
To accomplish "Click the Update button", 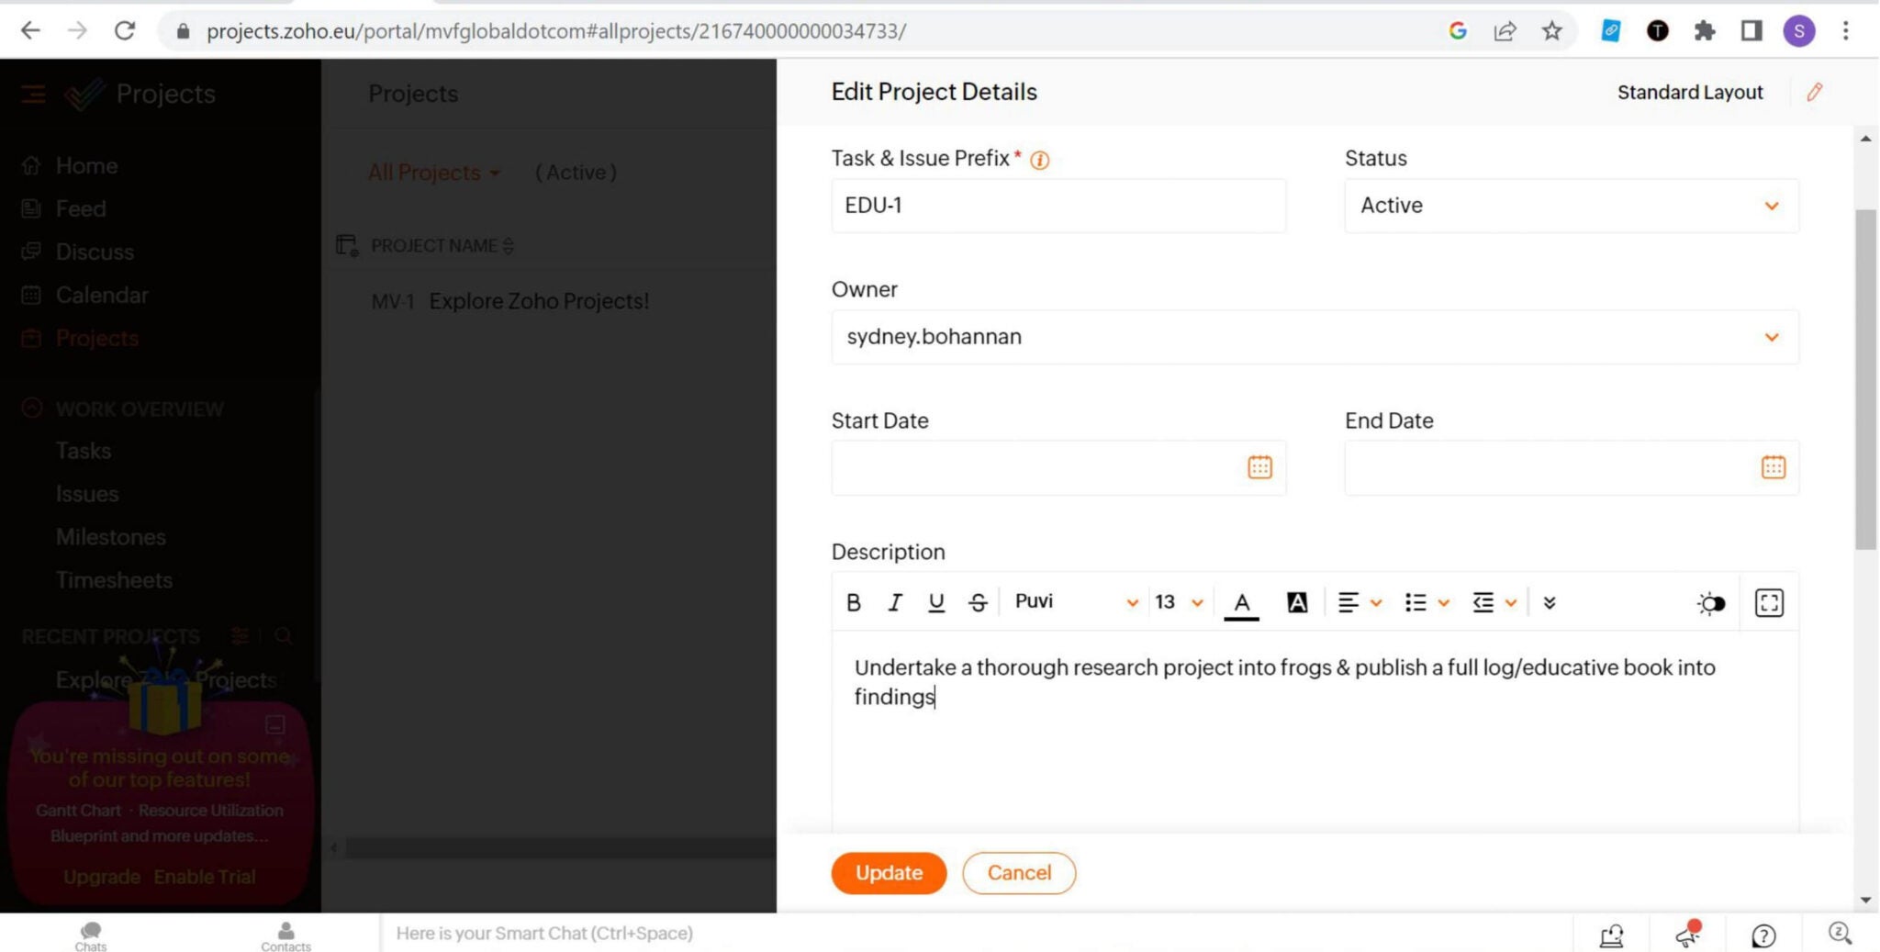I will point(888,873).
